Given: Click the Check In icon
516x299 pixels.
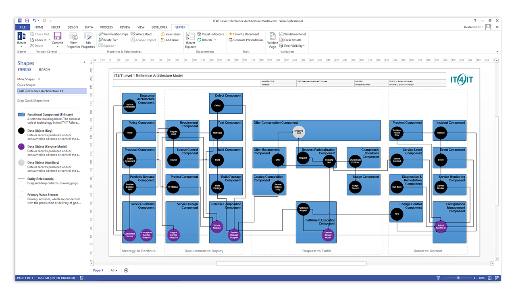Looking at the screenshot, I should click(x=32, y=40).
